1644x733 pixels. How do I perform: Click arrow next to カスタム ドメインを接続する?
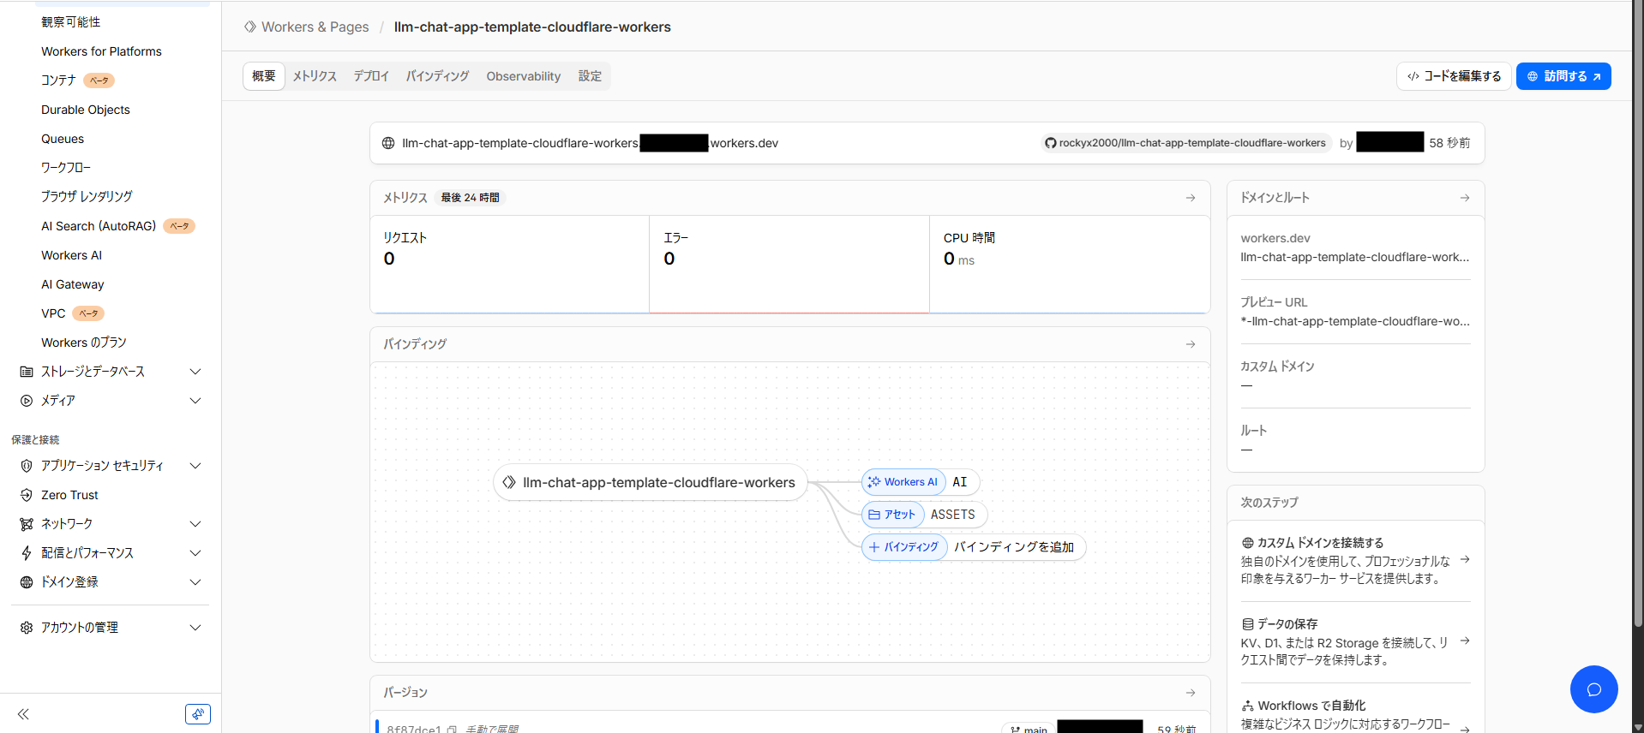pos(1465,559)
